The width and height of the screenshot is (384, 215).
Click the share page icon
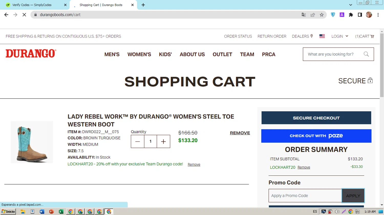(x=313, y=15)
